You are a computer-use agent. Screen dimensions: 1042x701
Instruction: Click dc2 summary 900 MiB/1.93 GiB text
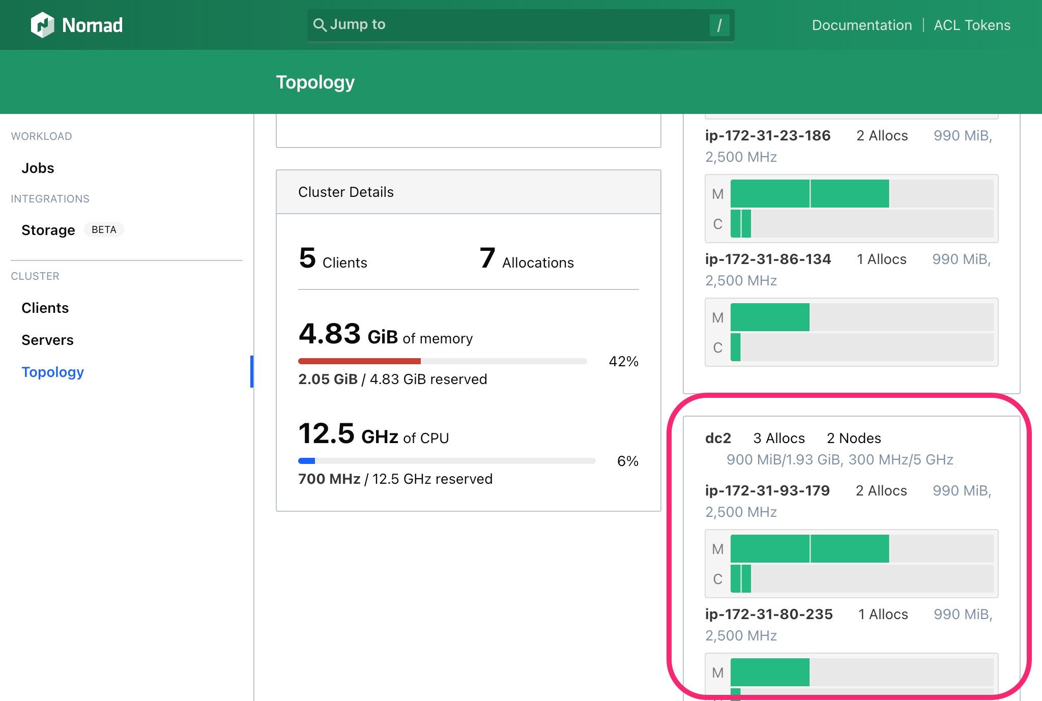pos(840,459)
